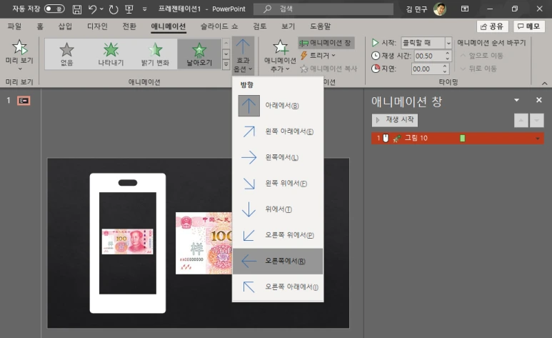Click the 공유 share button

(x=492, y=26)
